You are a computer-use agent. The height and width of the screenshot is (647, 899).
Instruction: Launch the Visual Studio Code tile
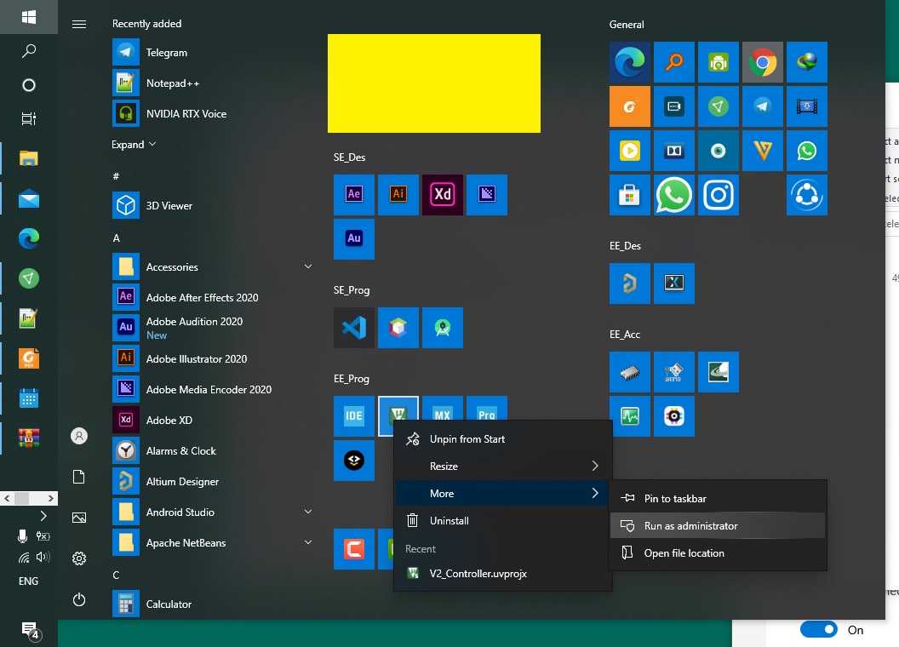[x=354, y=328]
